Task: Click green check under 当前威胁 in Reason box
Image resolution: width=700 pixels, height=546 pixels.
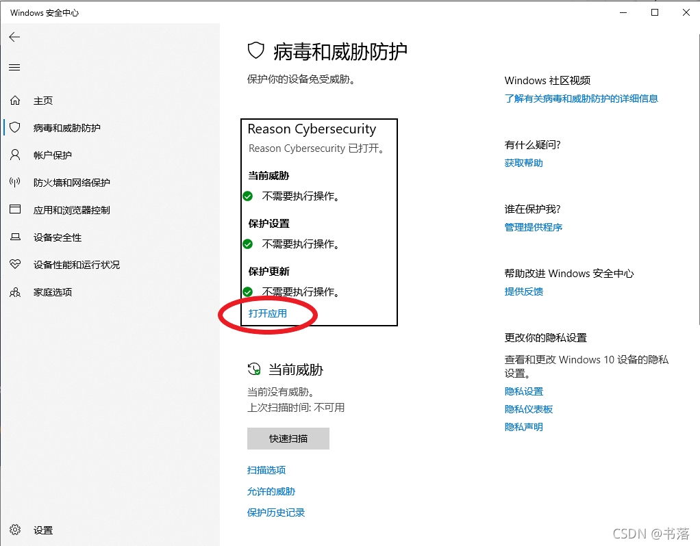Action: (248, 196)
